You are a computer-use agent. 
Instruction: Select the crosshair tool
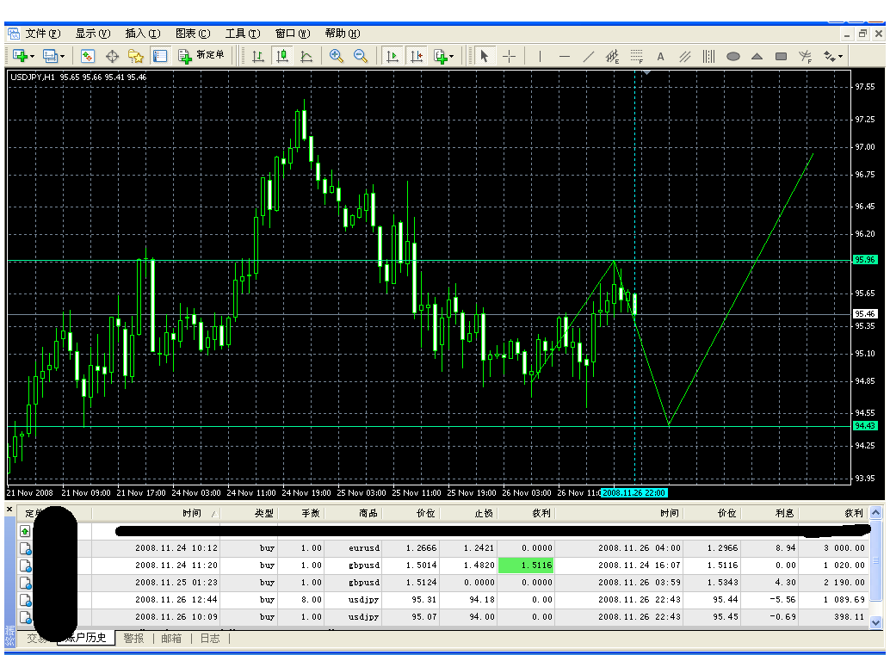pyautogui.click(x=510, y=56)
